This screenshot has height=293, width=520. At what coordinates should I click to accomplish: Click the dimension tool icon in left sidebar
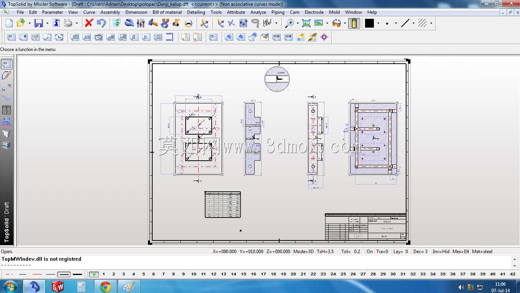(x=7, y=87)
